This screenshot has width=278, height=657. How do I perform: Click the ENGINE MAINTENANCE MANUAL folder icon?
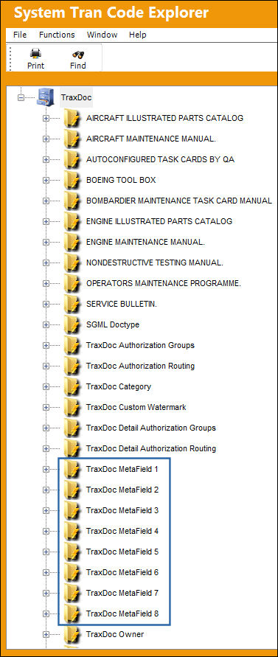[x=72, y=242]
